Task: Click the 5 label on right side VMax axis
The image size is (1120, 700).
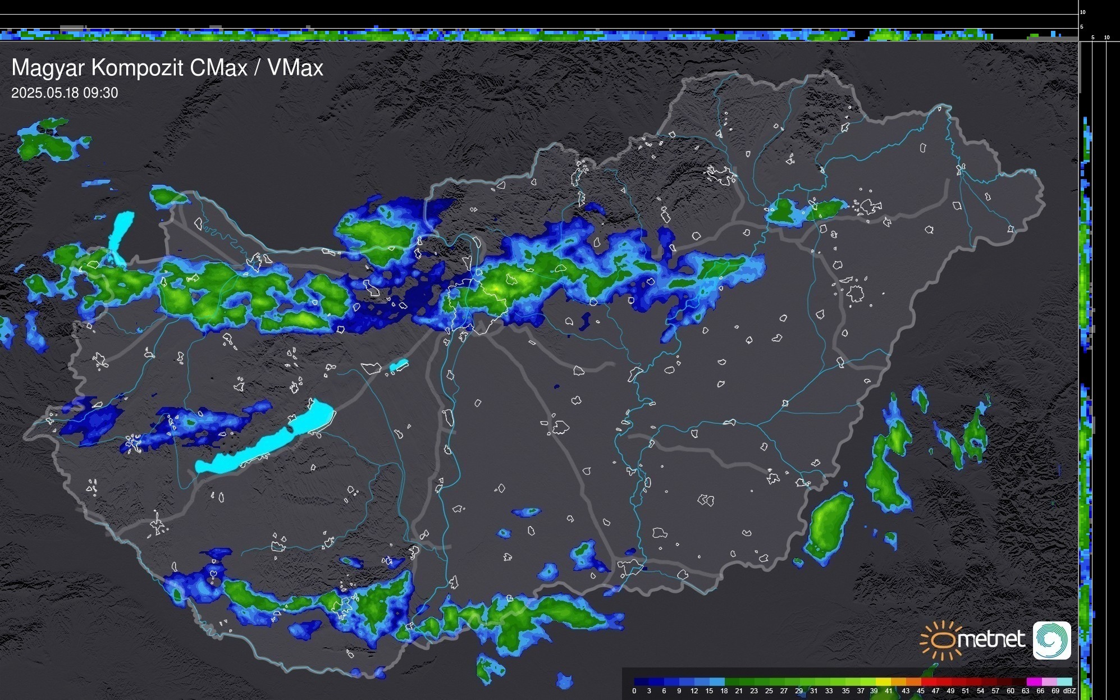Action: 1092,38
